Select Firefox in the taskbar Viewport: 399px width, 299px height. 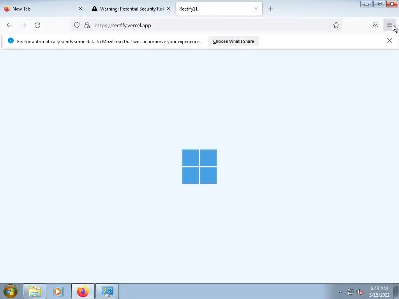coord(83,291)
